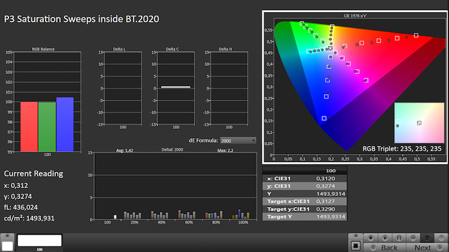449x252 pixels.
Task: Click the blank round button beside refresh
Action: 441,238
